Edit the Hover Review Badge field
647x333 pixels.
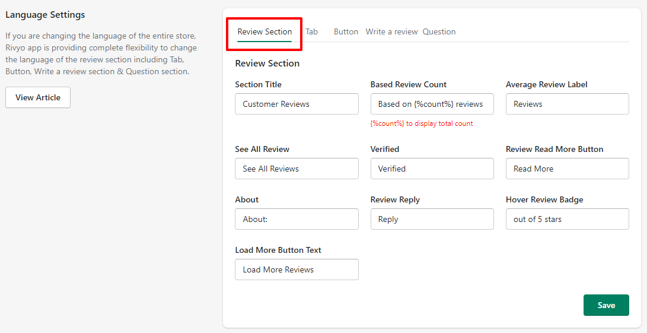coord(568,219)
